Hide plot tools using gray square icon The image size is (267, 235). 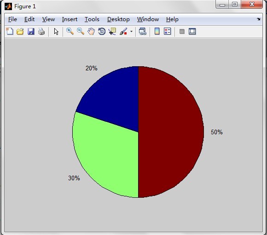(x=182, y=31)
